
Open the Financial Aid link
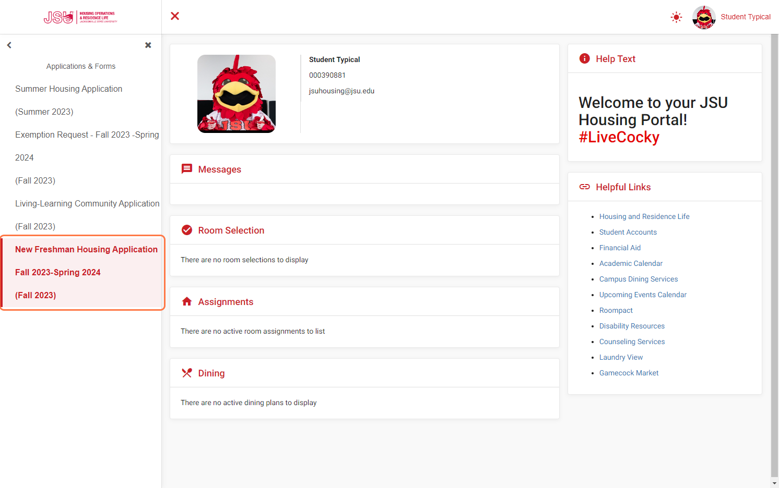[x=620, y=248]
